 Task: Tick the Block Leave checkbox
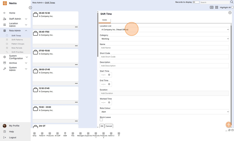pyautogui.click(x=101, y=120)
